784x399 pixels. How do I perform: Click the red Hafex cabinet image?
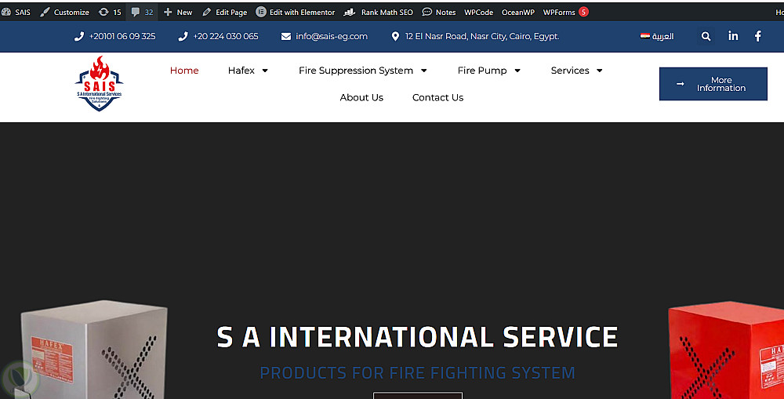(x=726, y=349)
